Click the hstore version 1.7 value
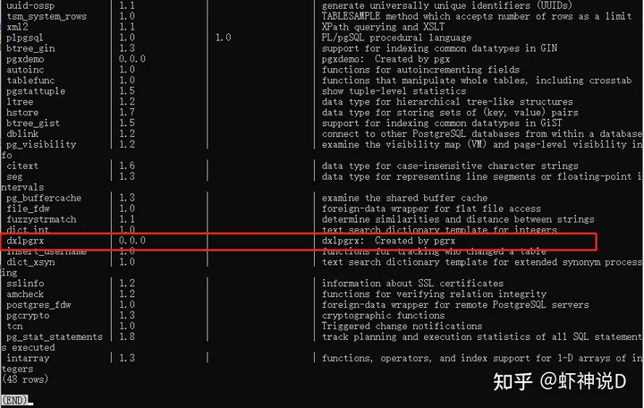The width and height of the screenshot is (644, 408). [127, 112]
